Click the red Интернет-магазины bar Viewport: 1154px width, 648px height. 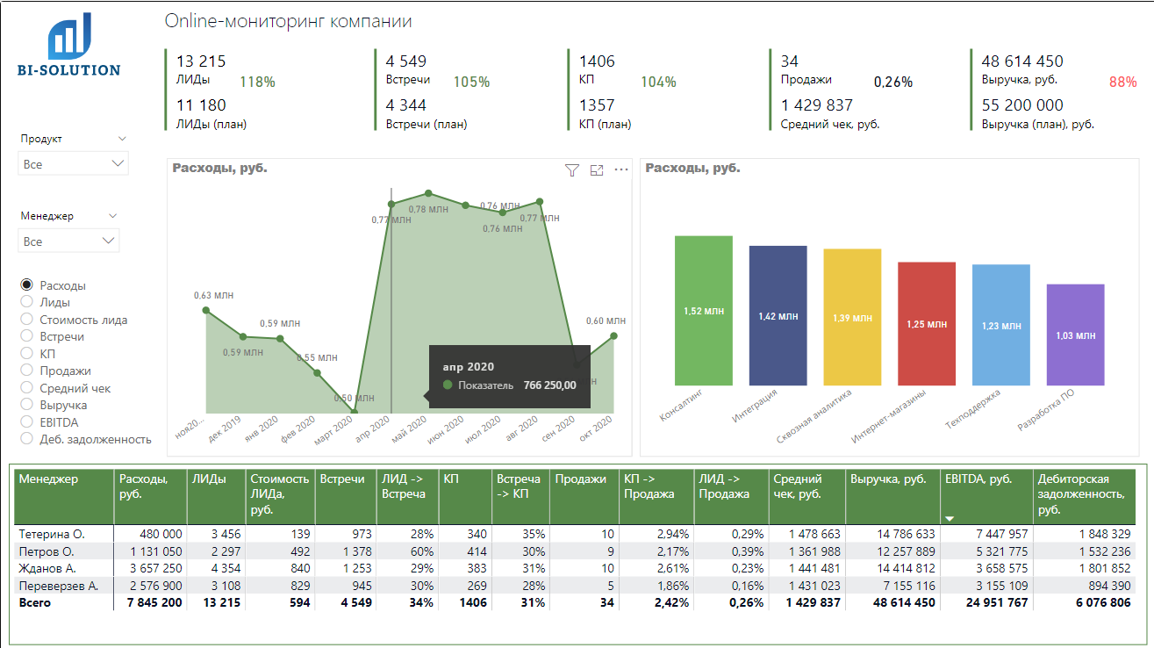[x=927, y=323]
